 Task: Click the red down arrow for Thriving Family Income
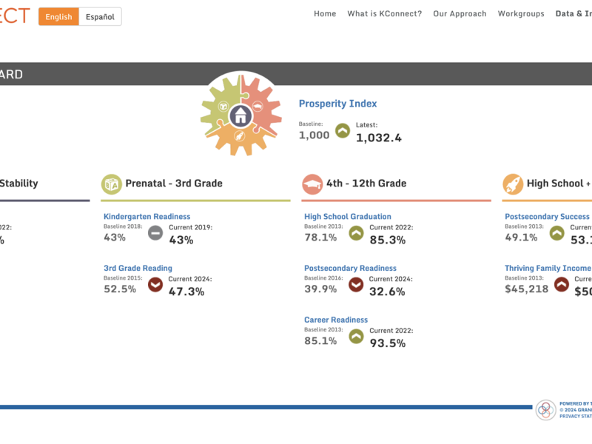[x=561, y=284]
